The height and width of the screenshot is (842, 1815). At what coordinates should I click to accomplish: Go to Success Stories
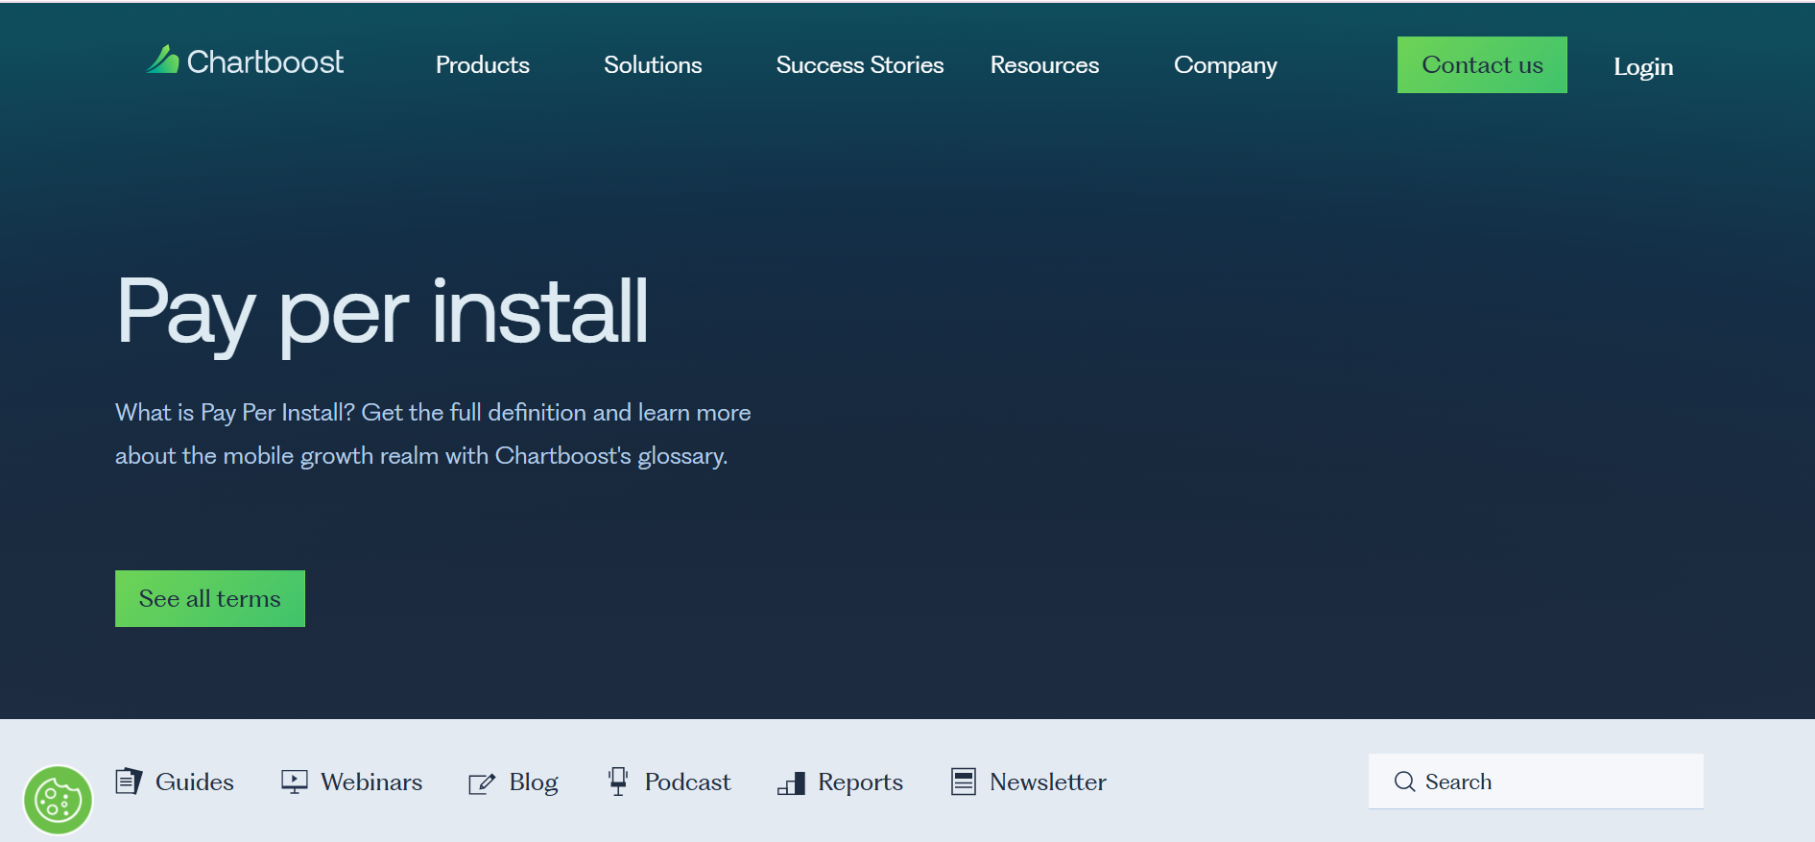(x=860, y=64)
